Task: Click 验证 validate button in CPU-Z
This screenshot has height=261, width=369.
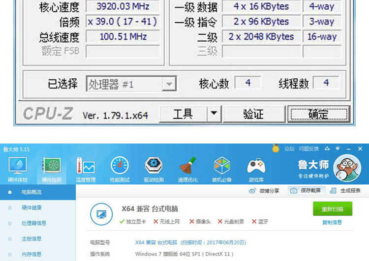Action: click(x=254, y=114)
